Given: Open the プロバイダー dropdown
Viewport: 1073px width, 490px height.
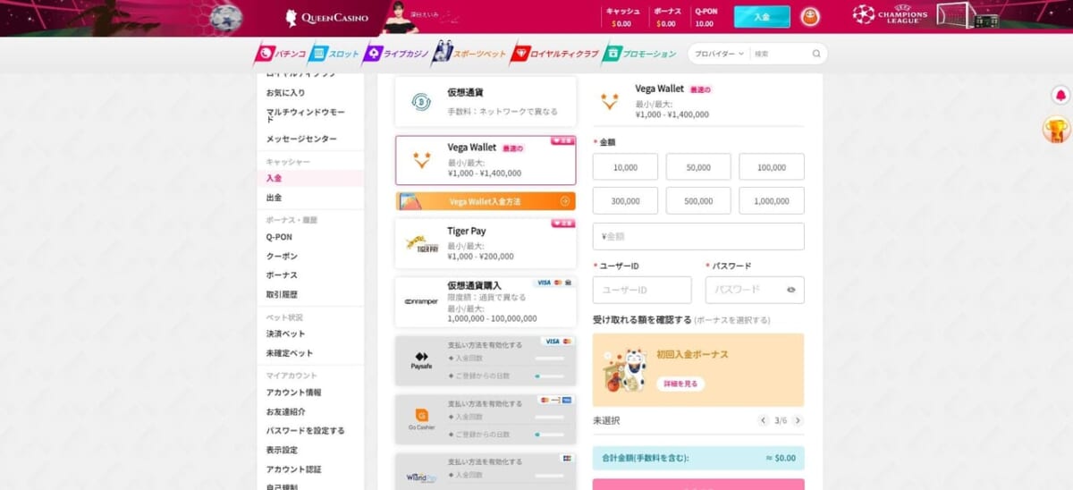Looking at the screenshot, I should click(x=719, y=54).
